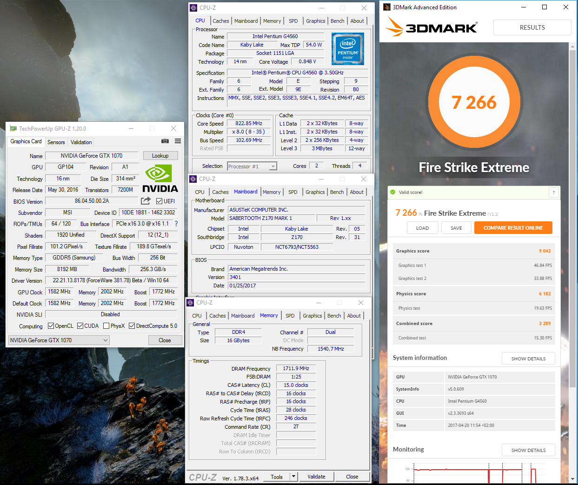Screen dimensions: 578x485
Task: Click the Core Speed value 822.85 MHz
Action: [249, 124]
